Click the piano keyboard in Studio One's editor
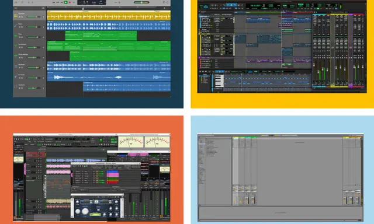The image size is (374, 224). coord(219,81)
